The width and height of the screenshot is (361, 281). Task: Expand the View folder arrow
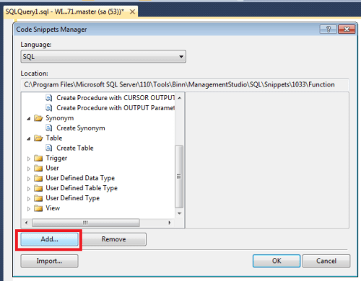pyautogui.click(x=29, y=209)
